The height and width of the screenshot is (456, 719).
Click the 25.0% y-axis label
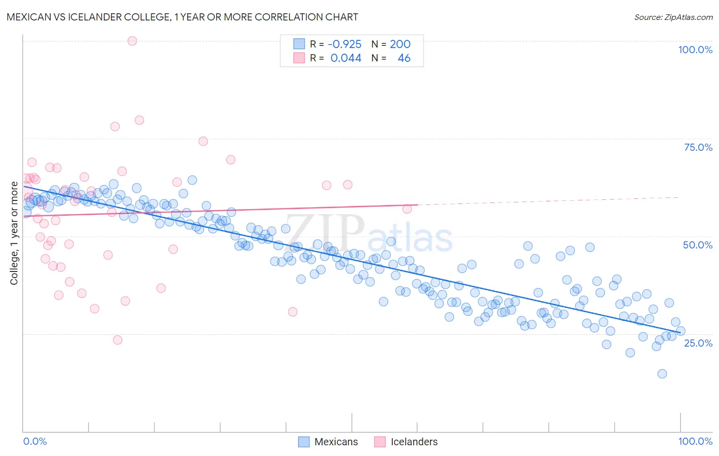[x=698, y=343]
